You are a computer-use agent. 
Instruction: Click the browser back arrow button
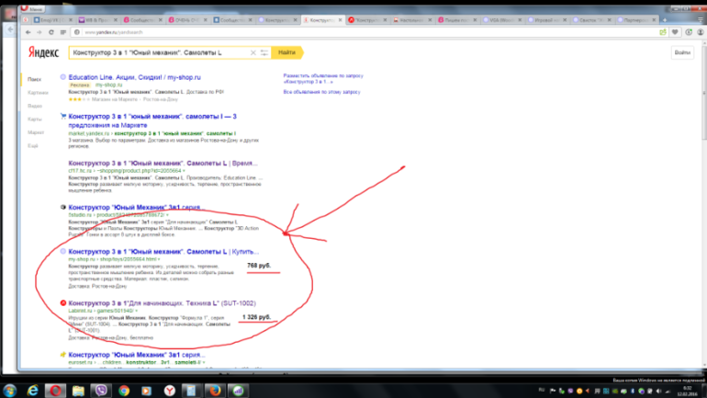pyautogui.click(x=26, y=31)
